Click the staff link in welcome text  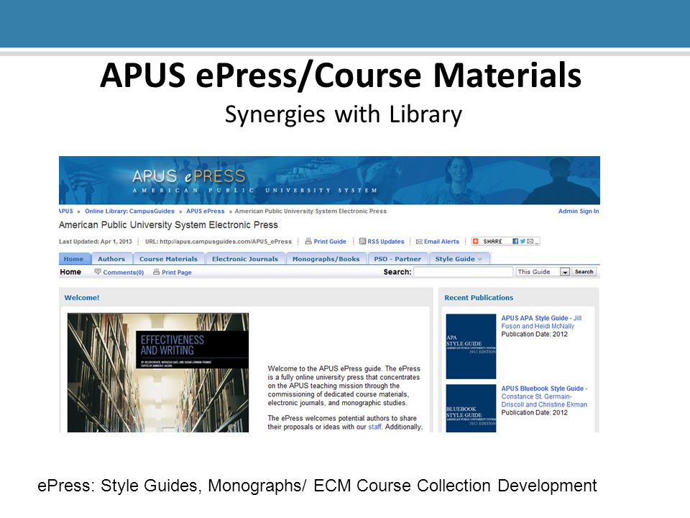coord(374,427)
